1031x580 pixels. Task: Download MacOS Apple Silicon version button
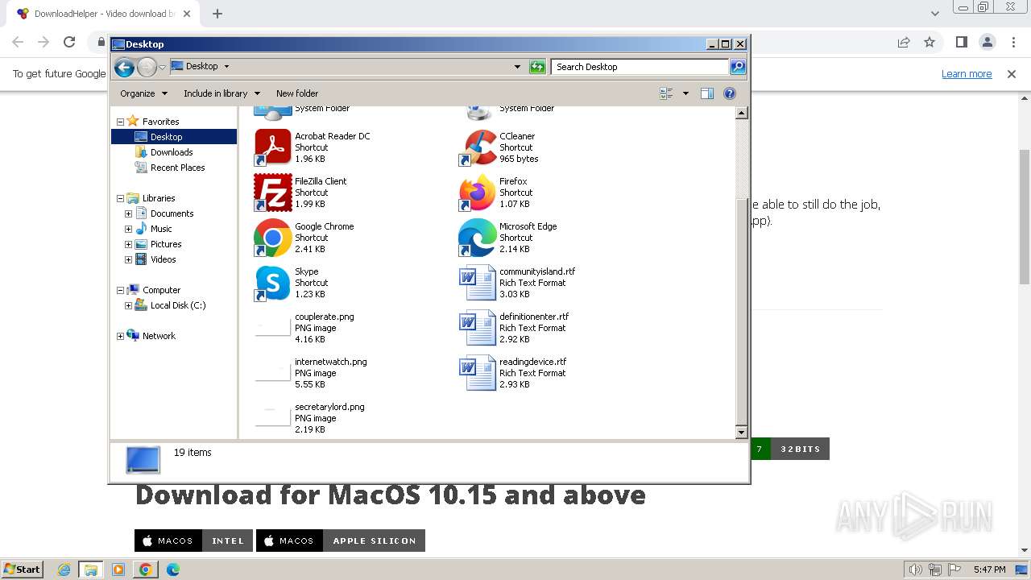pos(341,541)
